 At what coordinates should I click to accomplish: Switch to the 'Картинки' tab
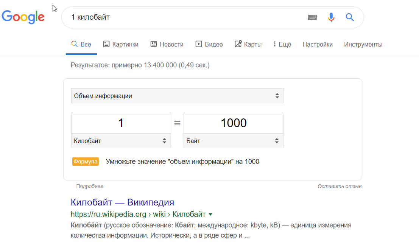[121, 44]
